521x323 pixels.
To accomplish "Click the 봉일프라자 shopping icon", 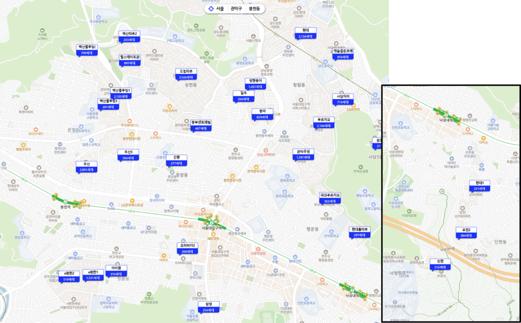I will (23, 145).
